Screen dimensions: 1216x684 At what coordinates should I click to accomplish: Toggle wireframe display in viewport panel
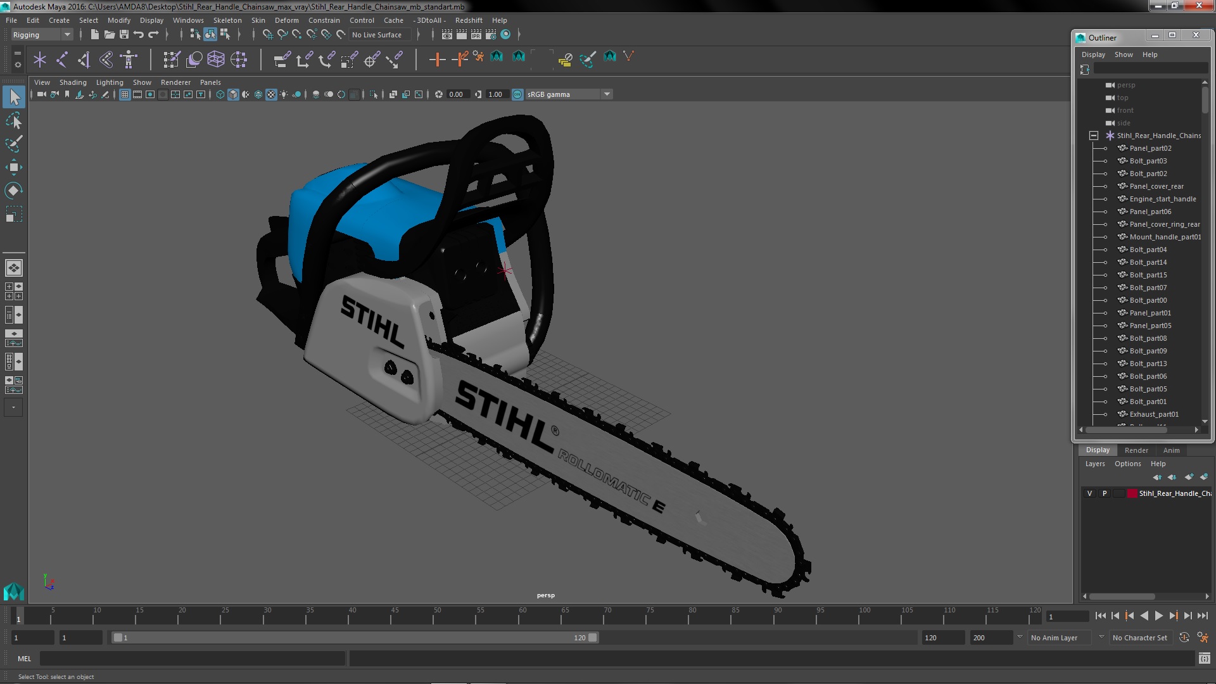point(220,94)
